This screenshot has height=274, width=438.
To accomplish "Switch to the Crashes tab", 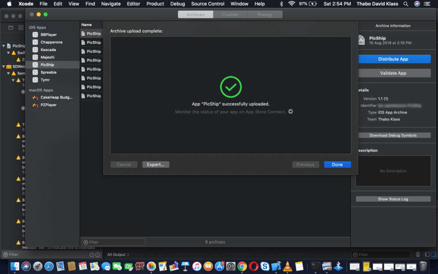I will (x=230, y=15).
